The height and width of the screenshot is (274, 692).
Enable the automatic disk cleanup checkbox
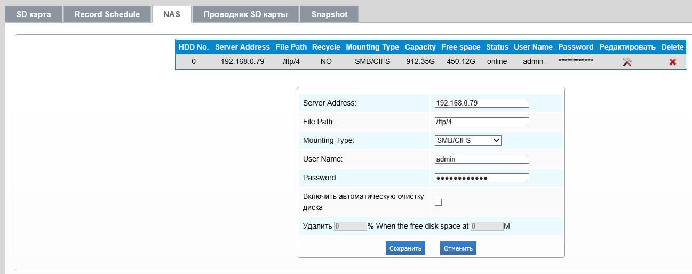tap(438, 202)
